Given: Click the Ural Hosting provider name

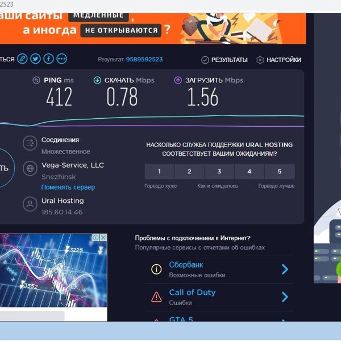Looking at the screenshot, I should coord(63,201).
